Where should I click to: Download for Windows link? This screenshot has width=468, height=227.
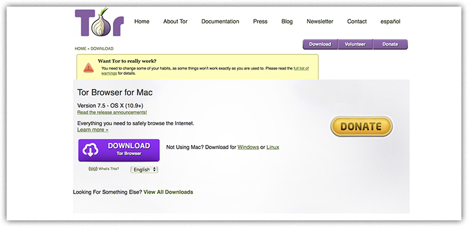coord(248,147)
